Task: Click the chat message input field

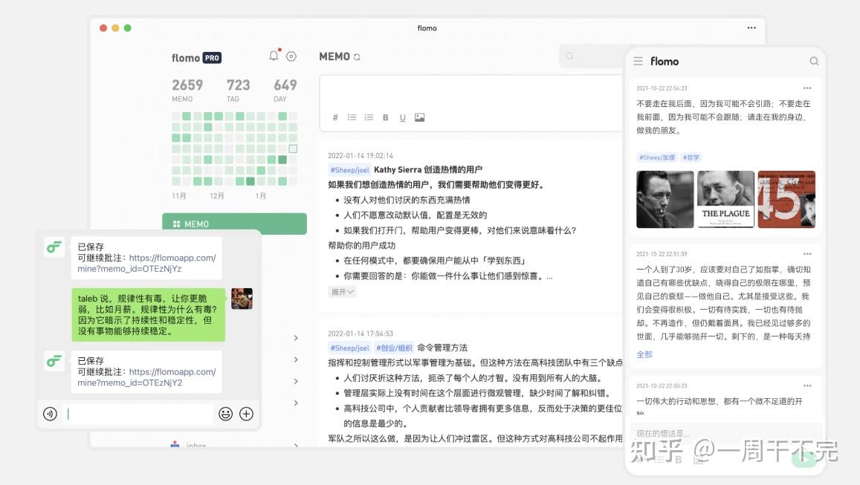Action: coord(139,414)
